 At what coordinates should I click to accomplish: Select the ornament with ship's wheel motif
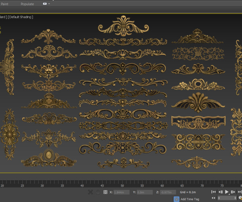point(49,85)
